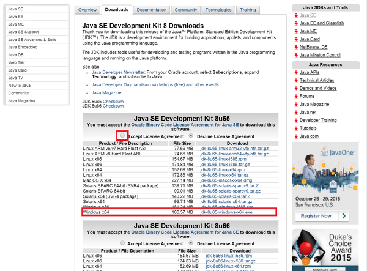Select Accept License Agreement for JDK 8u65
Image resolution: width=367 pixels, height=271 pixels.
122,136
